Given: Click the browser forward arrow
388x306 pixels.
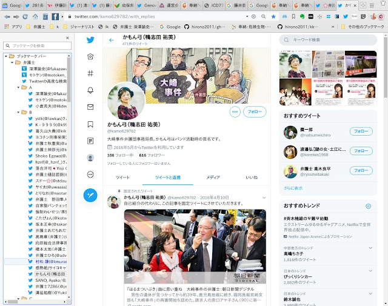Looking at the screenshot, I should click(x=16, y=16).
